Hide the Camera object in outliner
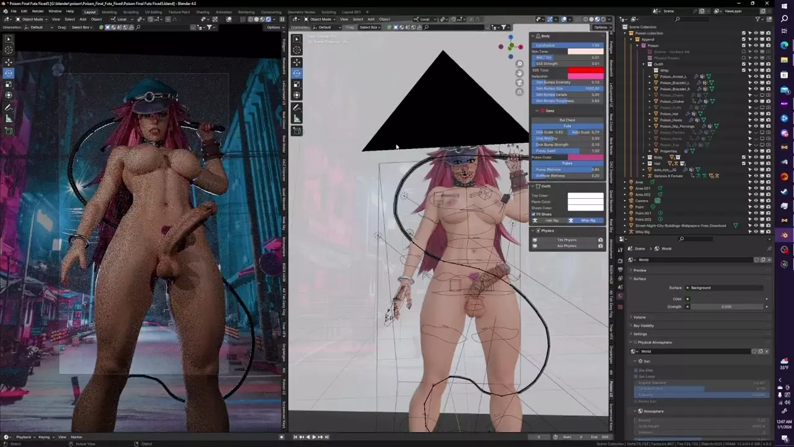The image size is (794, 447). click(756, 201)
